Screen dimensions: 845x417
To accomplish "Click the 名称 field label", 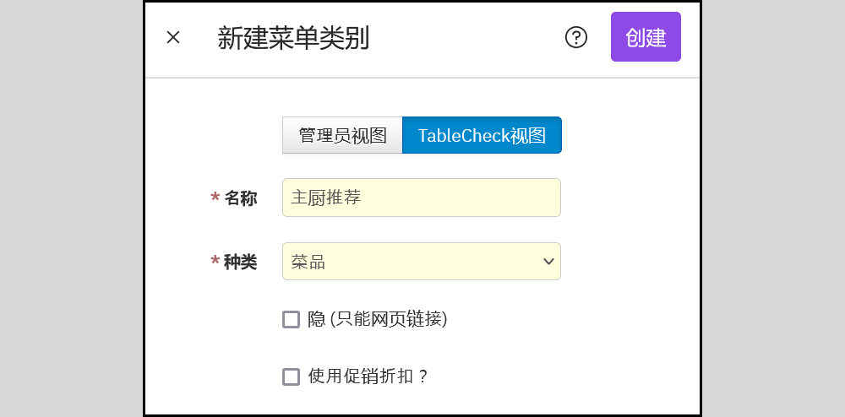I will pos(240,198).
